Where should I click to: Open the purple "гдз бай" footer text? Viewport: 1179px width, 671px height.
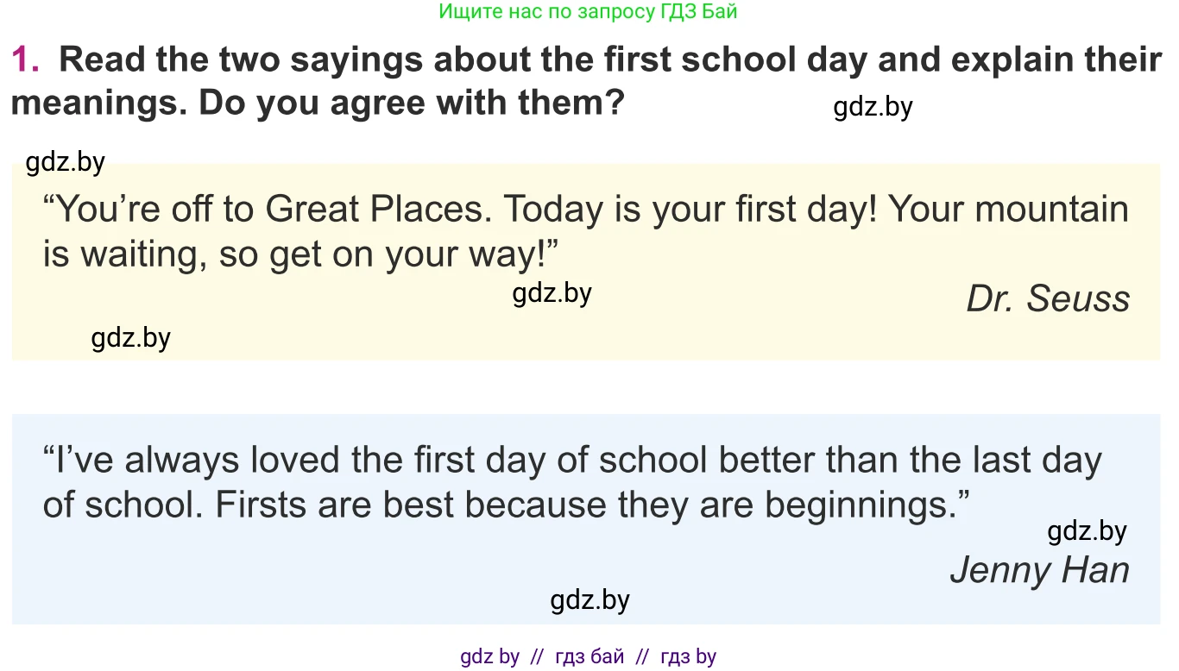tap(589, 656)
